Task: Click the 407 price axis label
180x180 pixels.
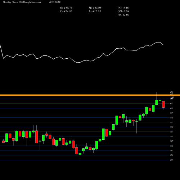Action: [x=171, y=113]
